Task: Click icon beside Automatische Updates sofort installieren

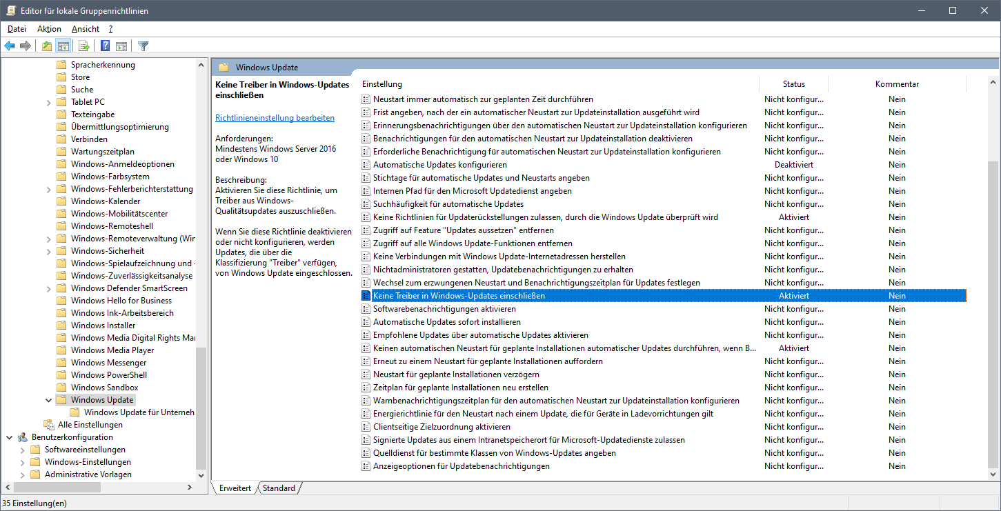Action: pyautogui.click(x=366, y=322)
